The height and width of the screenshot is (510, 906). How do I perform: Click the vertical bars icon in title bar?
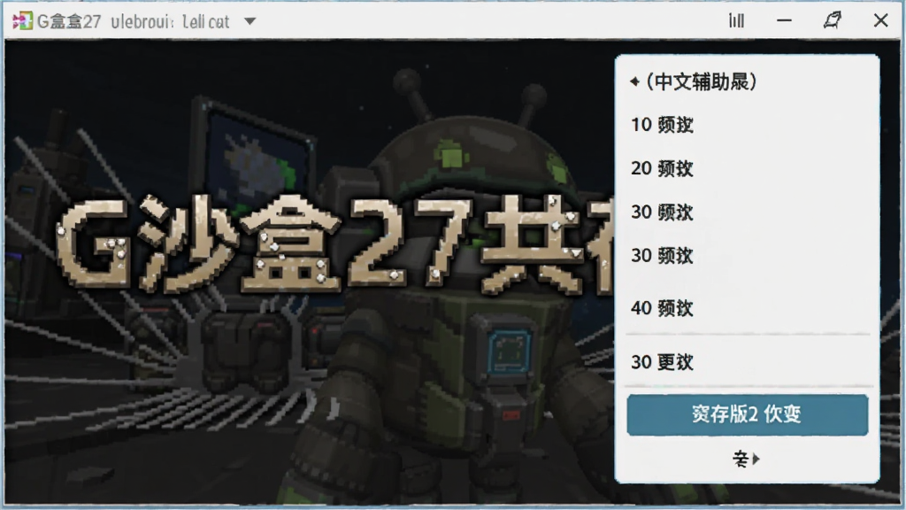pos(736,21)
